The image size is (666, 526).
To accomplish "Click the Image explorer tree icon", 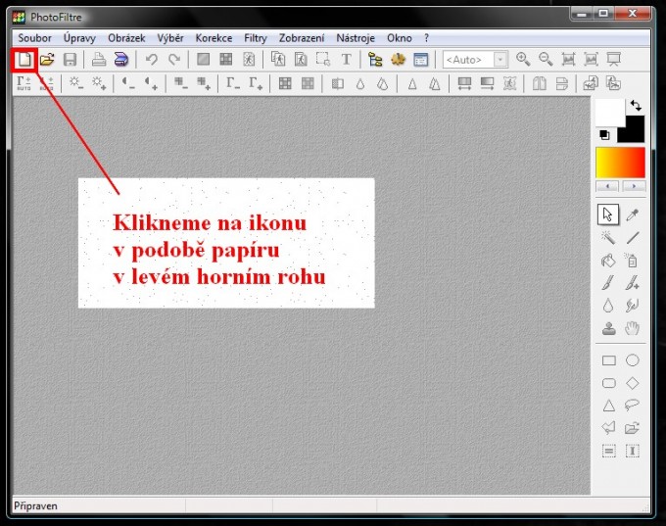I will point(375,60).
